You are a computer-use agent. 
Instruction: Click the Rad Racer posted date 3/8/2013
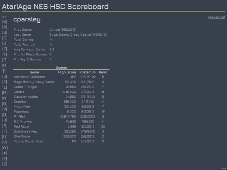click(x=88, y=126)
